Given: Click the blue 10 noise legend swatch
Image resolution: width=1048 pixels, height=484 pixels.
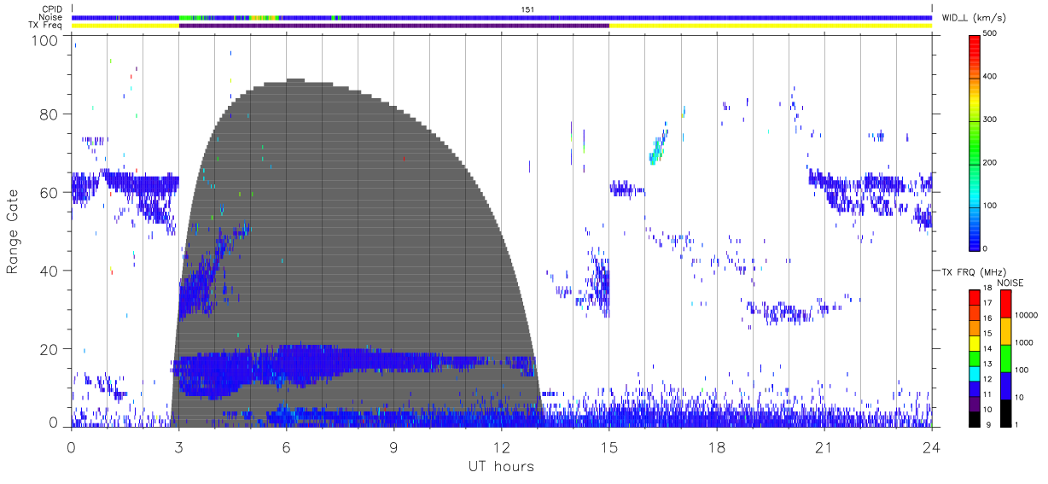Looking at the screenshot, I should pyautogui.click(x=1004, y=386).
